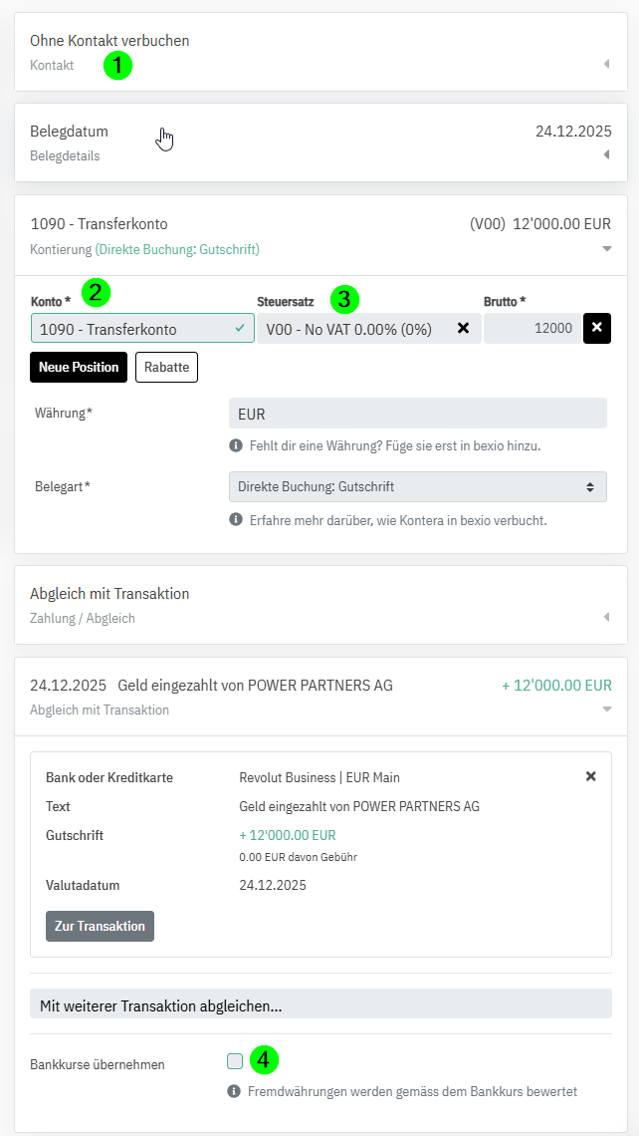Viewport: 639px width, 1136px height.
Task: Expand the Ohne Kontakt verbuchen section
Action: point(606,65)
